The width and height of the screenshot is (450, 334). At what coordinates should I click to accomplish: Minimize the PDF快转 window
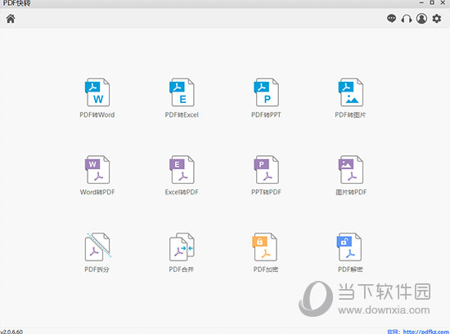pyautogui.click(x=421, y=3)
